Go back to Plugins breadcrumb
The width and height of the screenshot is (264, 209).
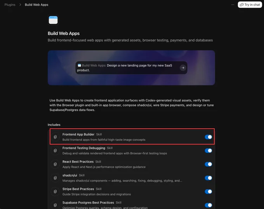click(10, 5)
